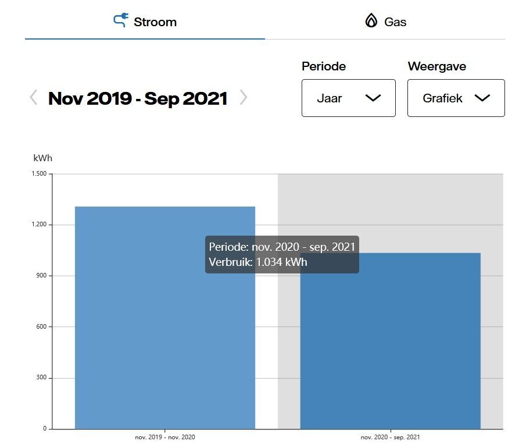The image size is (519, 448).
Task: Click the Periode label text
Action: (324, 66)
